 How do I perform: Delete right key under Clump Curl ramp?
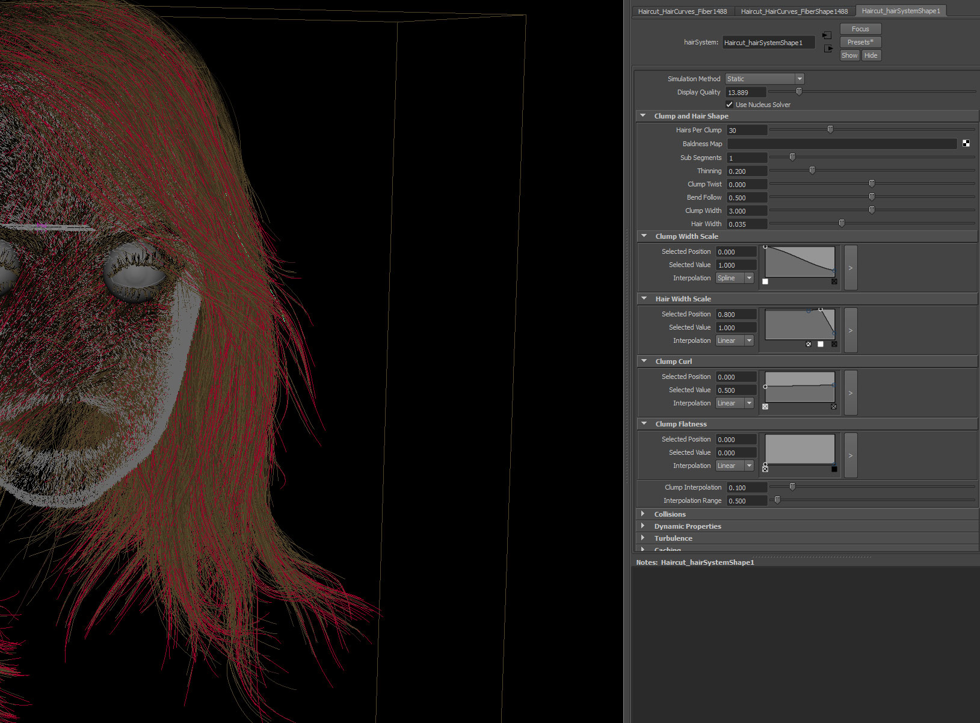[x=834, y=407]
